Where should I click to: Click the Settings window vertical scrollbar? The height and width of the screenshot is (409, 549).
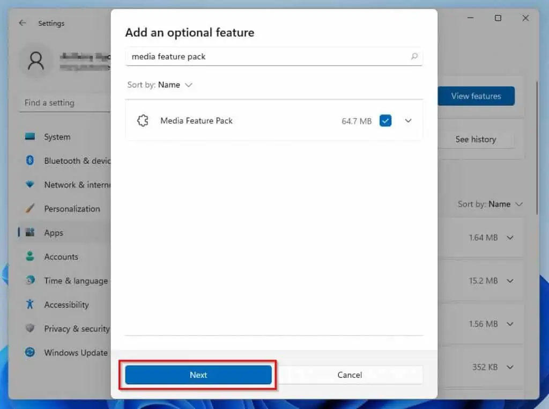pos(537,148)
